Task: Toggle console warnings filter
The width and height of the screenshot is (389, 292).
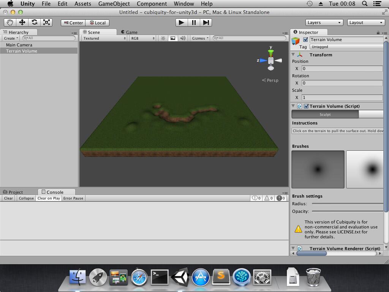Action: 269,198
